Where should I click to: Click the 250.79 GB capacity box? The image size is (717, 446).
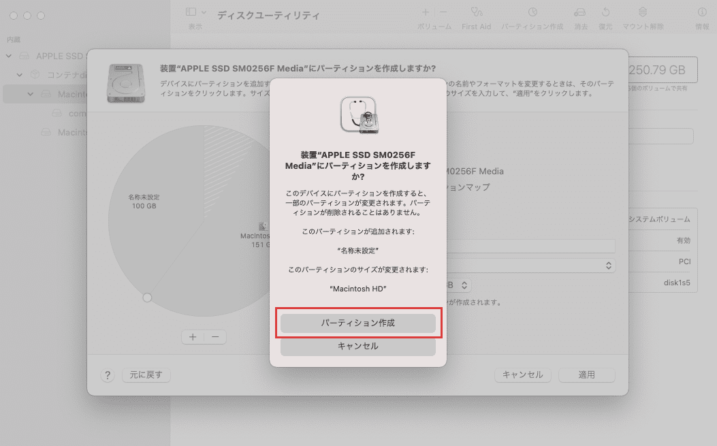pyautogui.click(x=663, y=70)
